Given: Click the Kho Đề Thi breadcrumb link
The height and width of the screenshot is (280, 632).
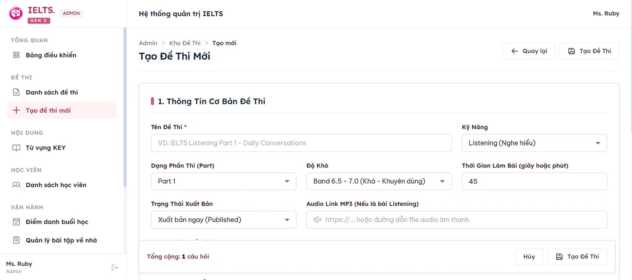Looking at the screenshot, I should [185, 43].
